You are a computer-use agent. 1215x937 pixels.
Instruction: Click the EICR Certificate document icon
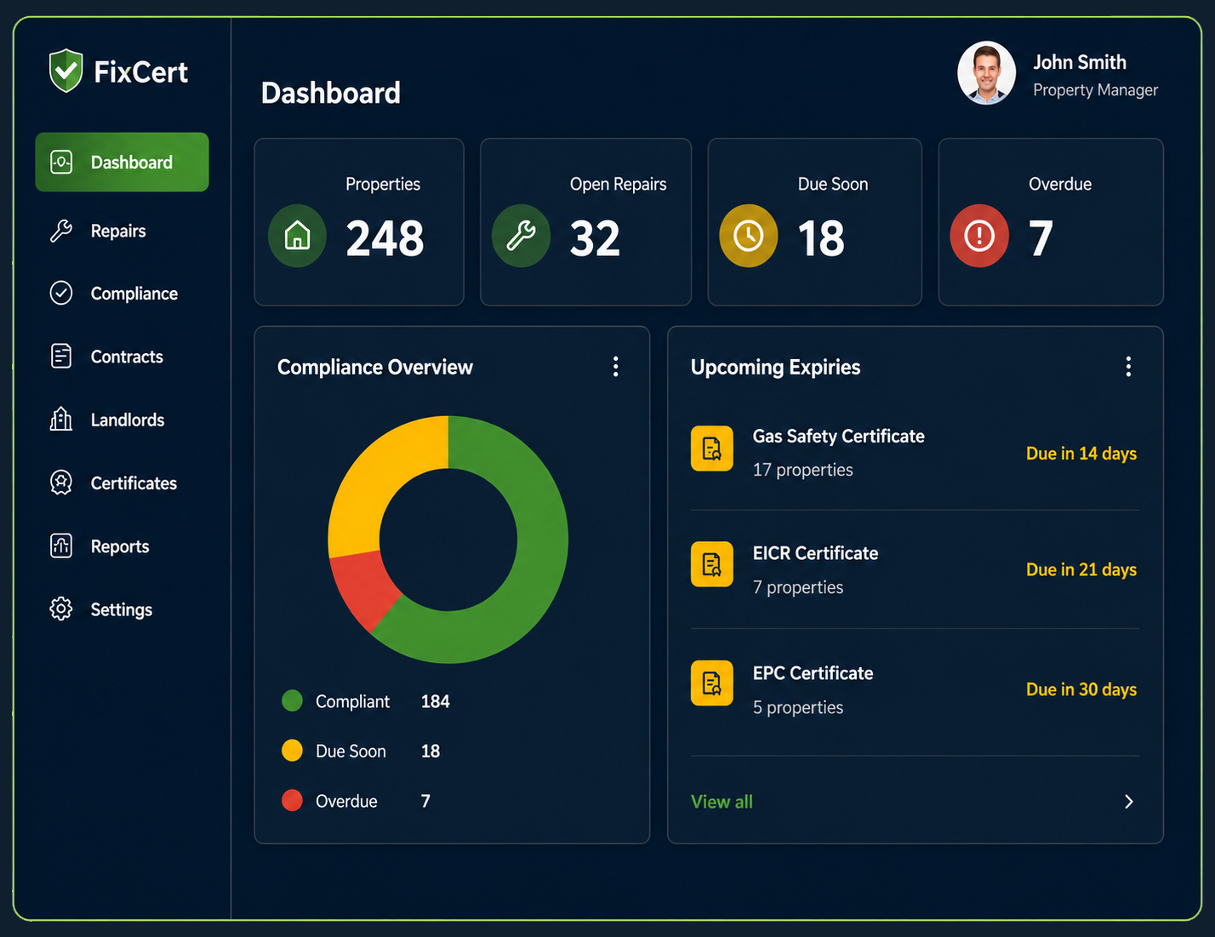click(712, 564)
